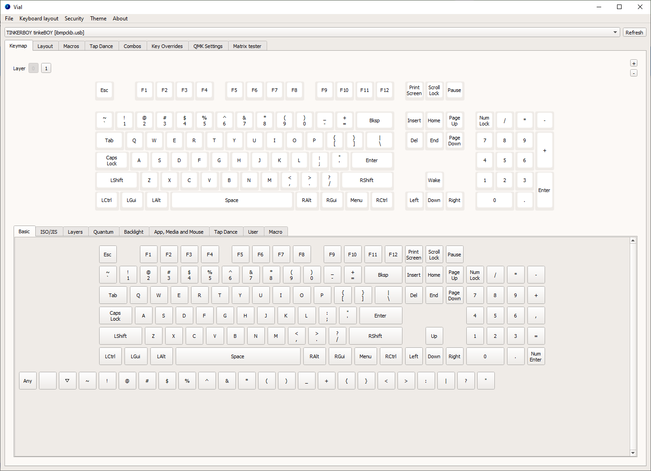The height and width of the screenshot is (471, 651).
Task: Switch to the Macros tab
Action: coord(71,46)
